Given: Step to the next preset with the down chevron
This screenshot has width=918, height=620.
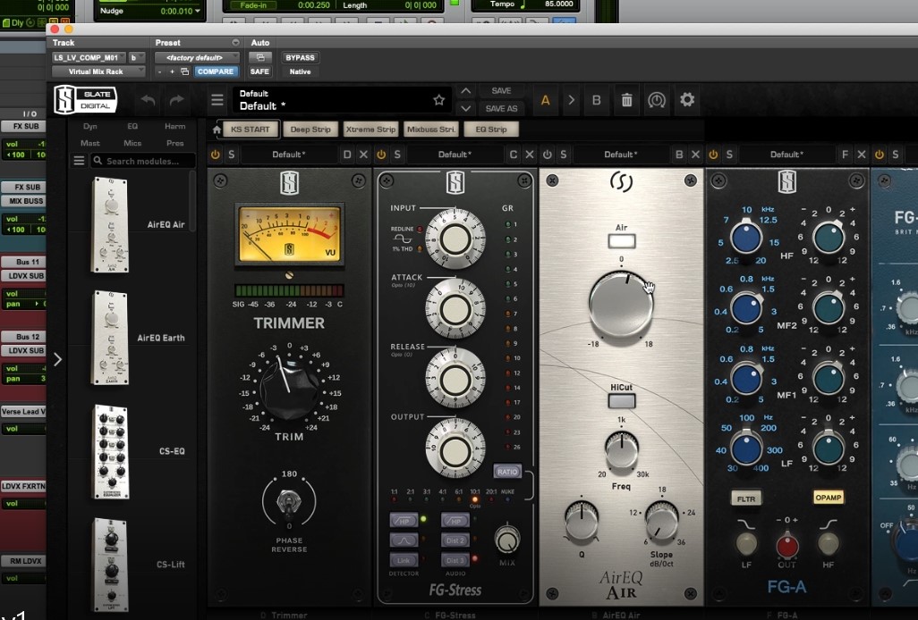Looking at the screenshot, I should 465,108.
